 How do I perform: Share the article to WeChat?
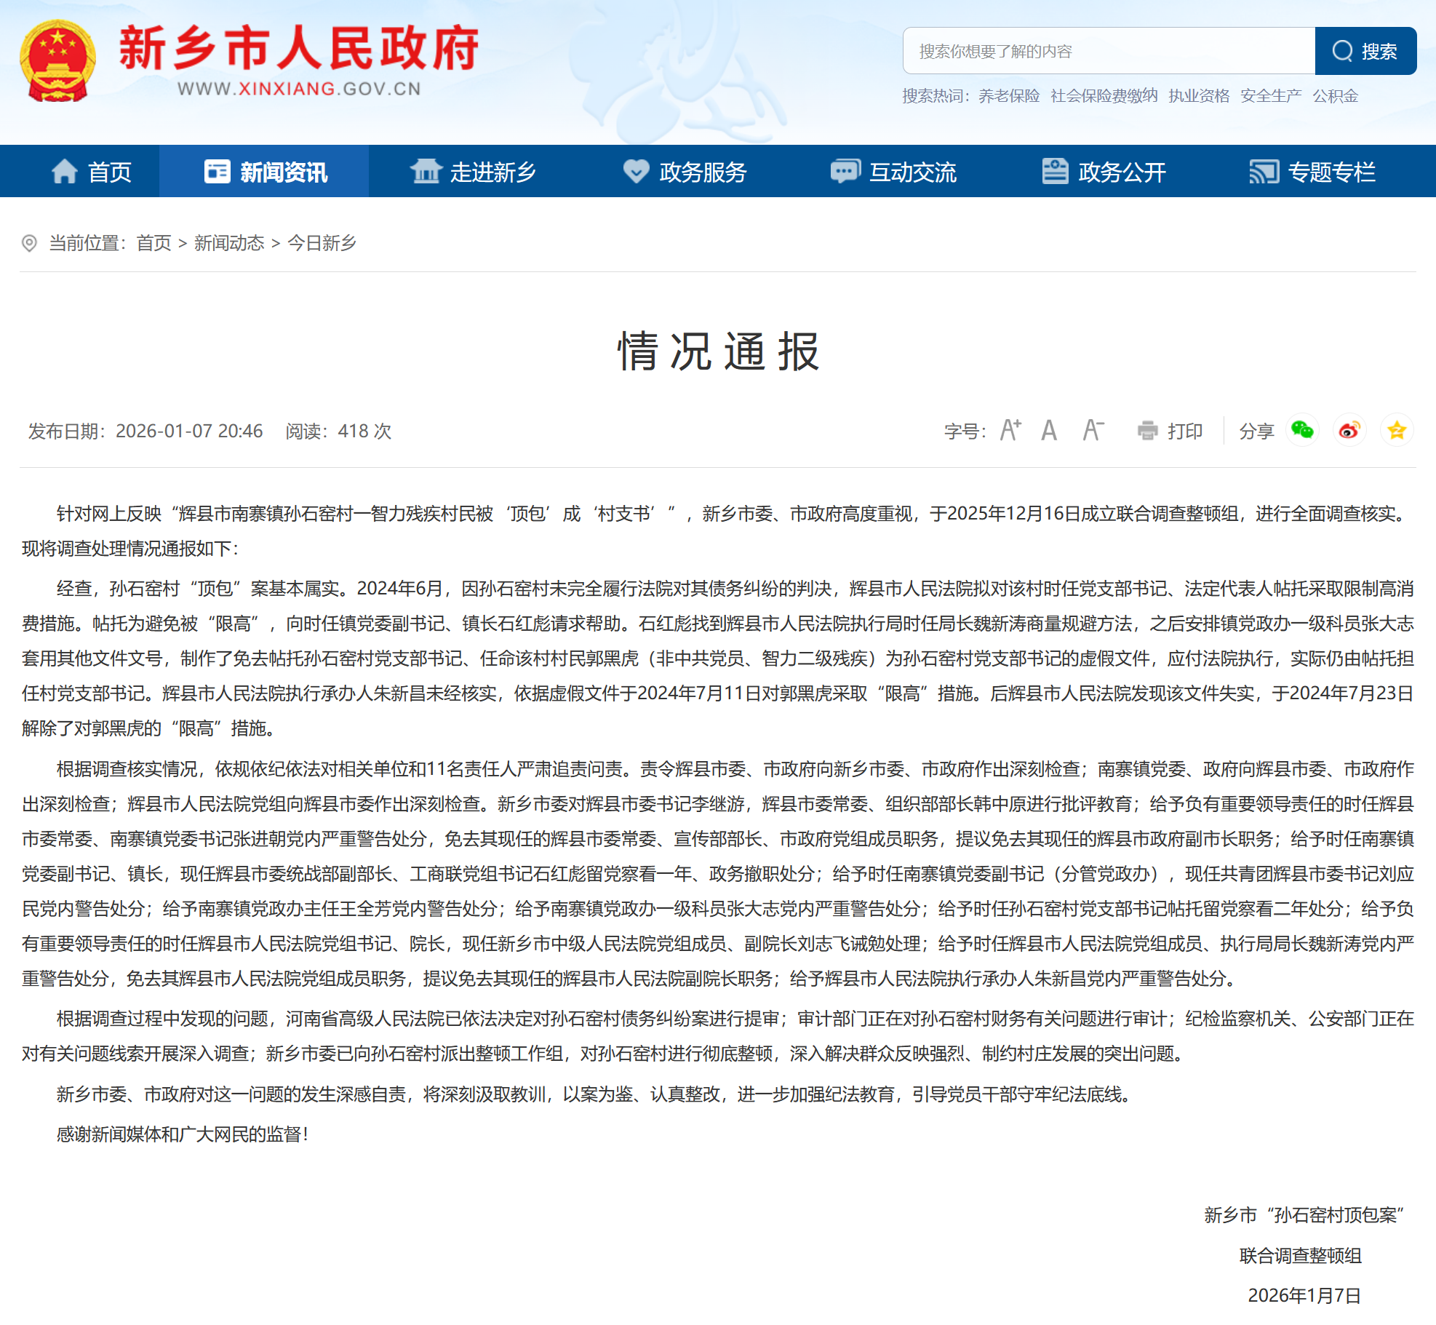[x=1303, y=430]
